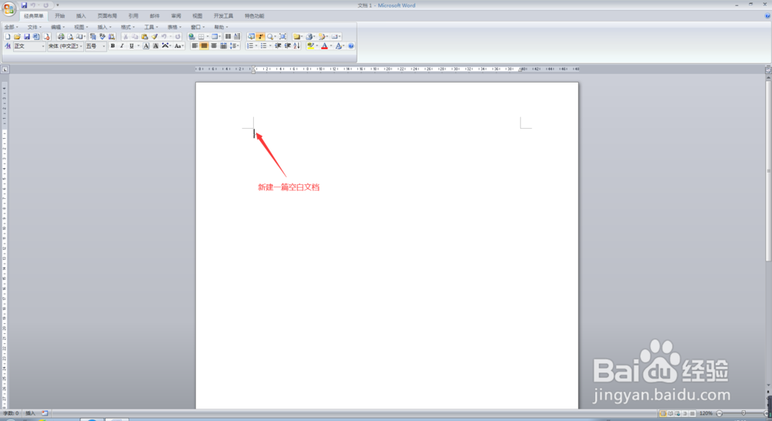Click the Change Case Aa icon
Viewport: 772px width, 421px height.
(178, 45)
